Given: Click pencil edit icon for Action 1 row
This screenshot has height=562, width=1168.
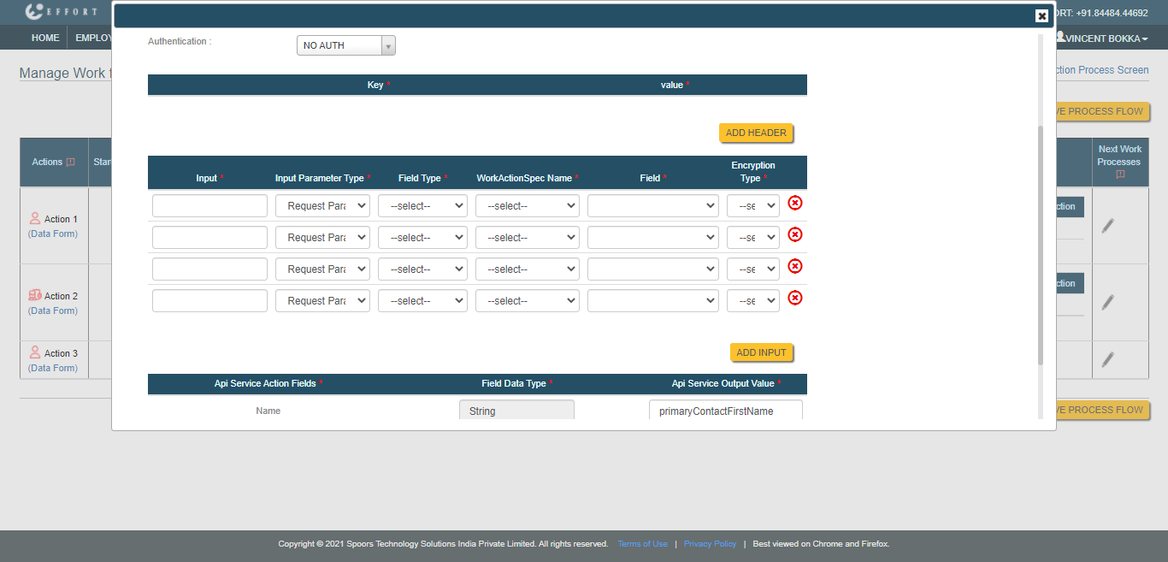Looking at the screenshot, I should [x=1107, y=226].
